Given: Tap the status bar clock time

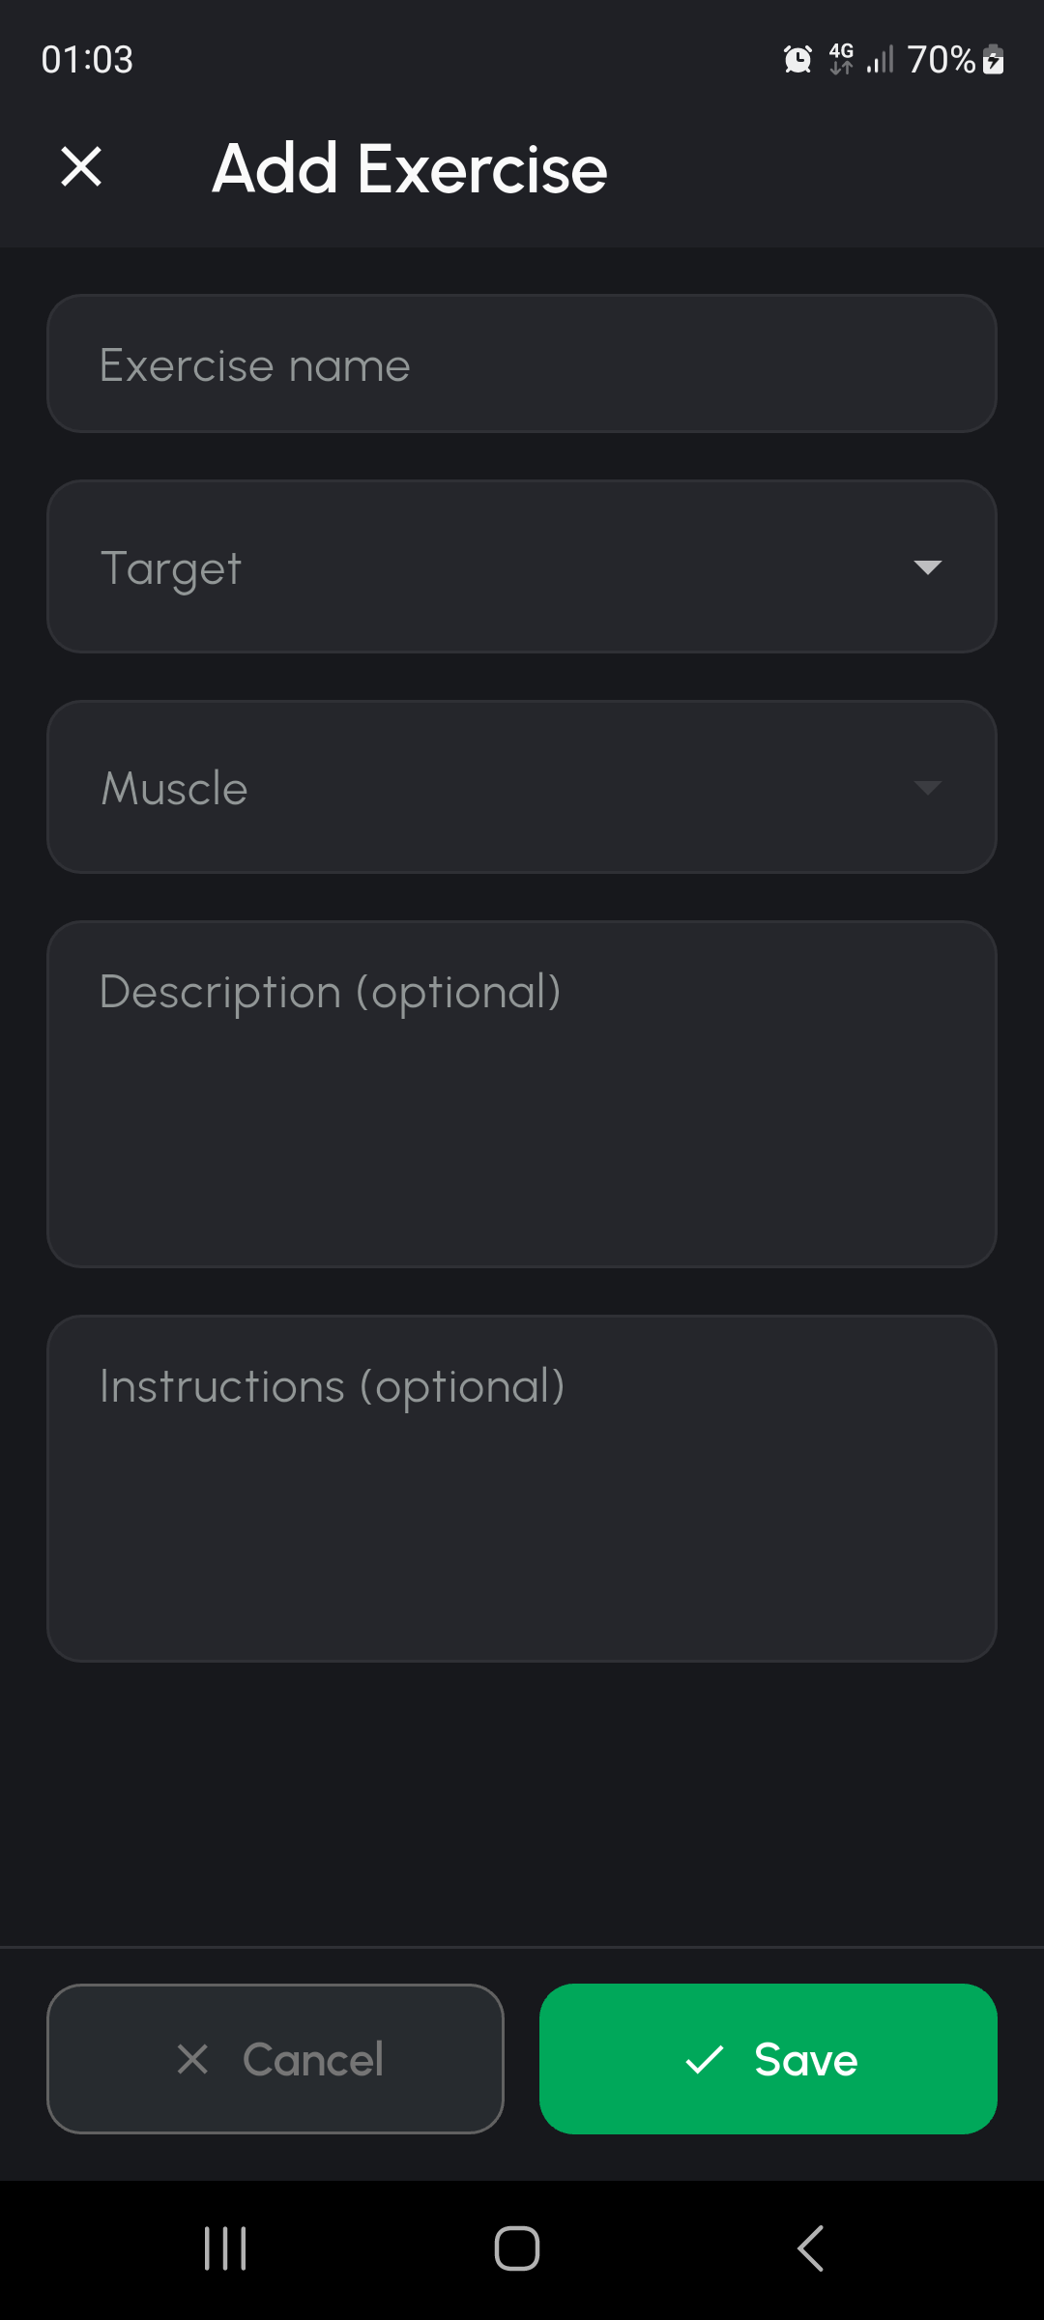Looking at the screenshot, I should pyautogui.click(x=87, y=60).
